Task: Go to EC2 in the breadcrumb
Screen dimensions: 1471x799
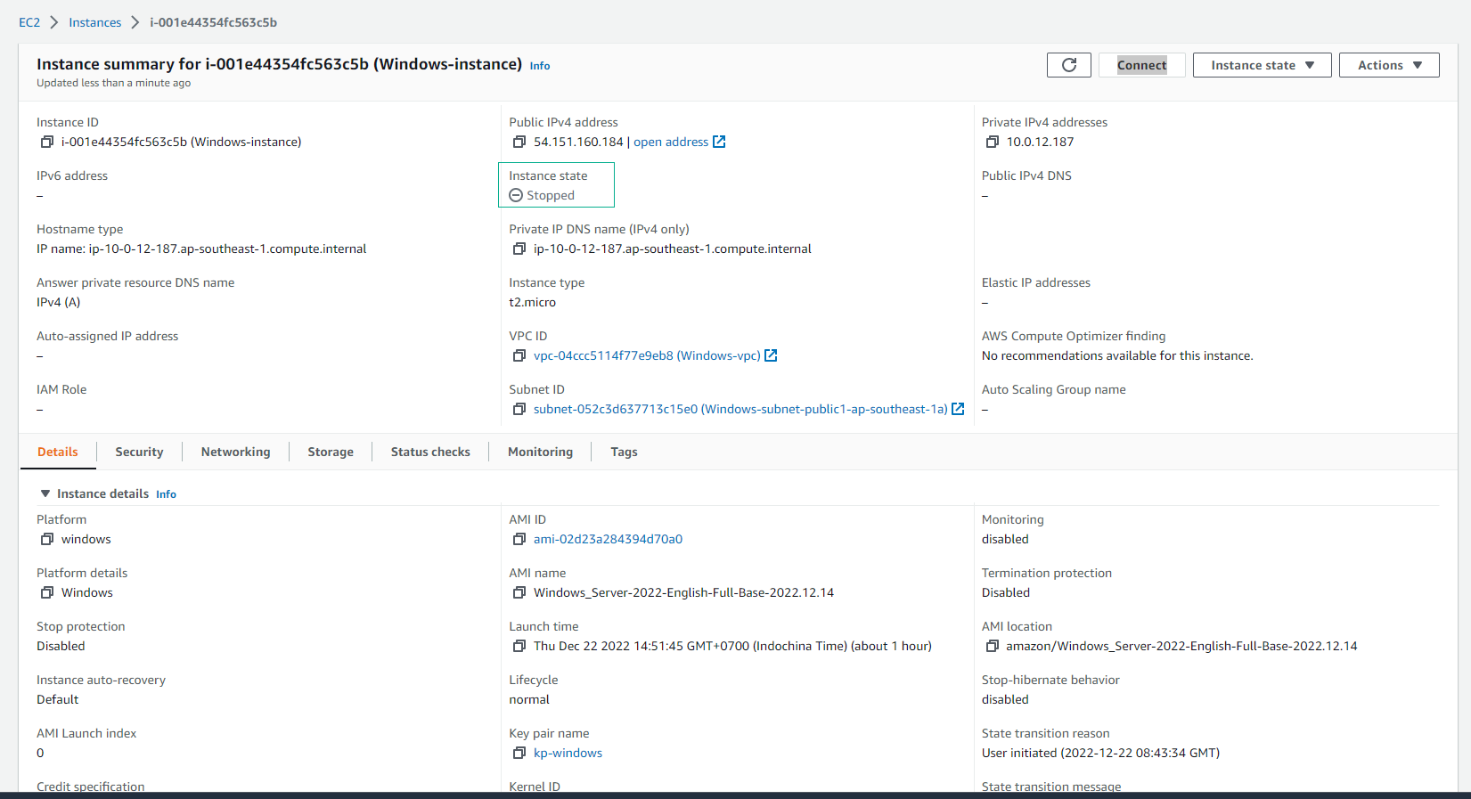Action: (29, 22)
